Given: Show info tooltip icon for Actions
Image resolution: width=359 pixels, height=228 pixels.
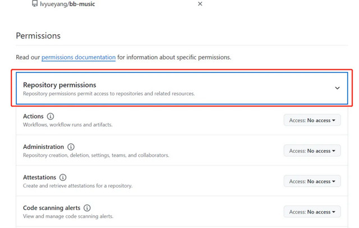Looking at the screenshot, I should pyautogui.click(x=50, y=117).
